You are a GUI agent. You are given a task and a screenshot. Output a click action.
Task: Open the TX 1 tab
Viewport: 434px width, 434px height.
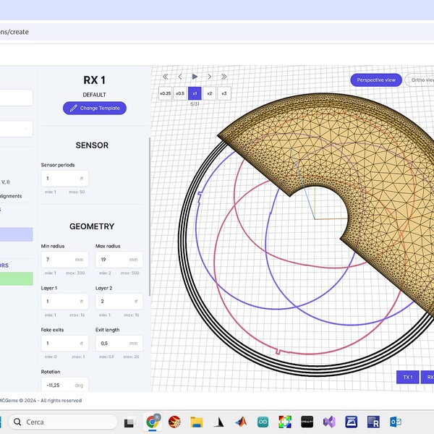pos(407,377)
